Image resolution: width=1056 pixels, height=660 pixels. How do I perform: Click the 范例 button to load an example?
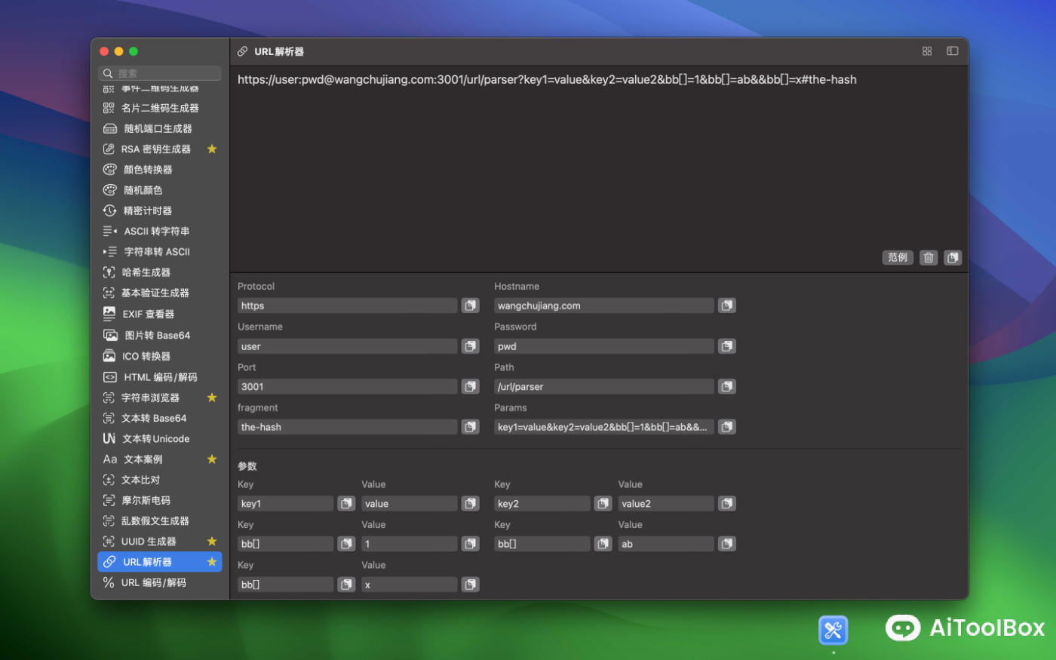(x=898, y=257)
